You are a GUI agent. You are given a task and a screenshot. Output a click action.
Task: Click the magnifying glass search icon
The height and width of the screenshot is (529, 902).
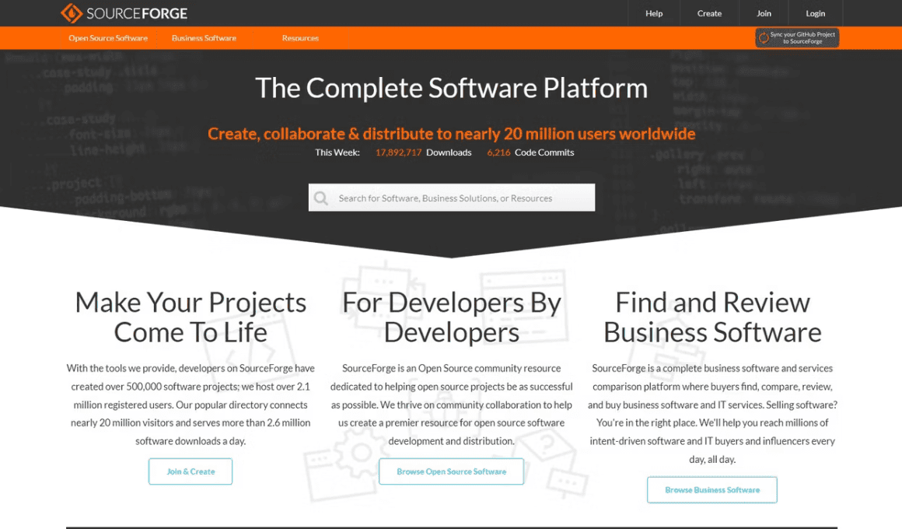(x=321, y=198)
